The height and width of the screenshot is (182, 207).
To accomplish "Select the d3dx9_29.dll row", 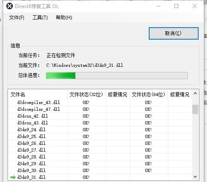I will (x=100, y=164).
